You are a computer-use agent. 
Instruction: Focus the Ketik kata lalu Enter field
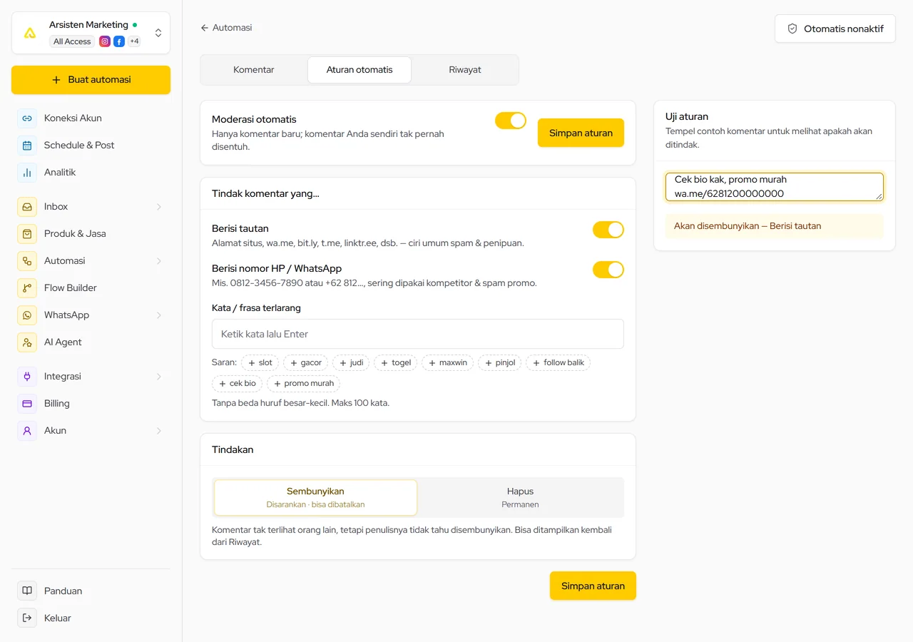(x=418, y=334)
